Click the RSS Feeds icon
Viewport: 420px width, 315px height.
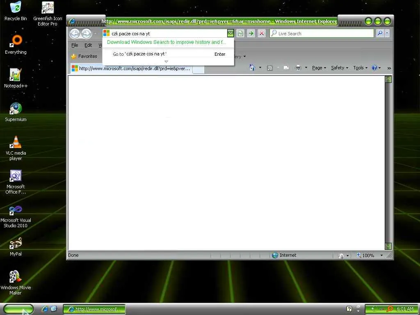click(x=270, y=68)
